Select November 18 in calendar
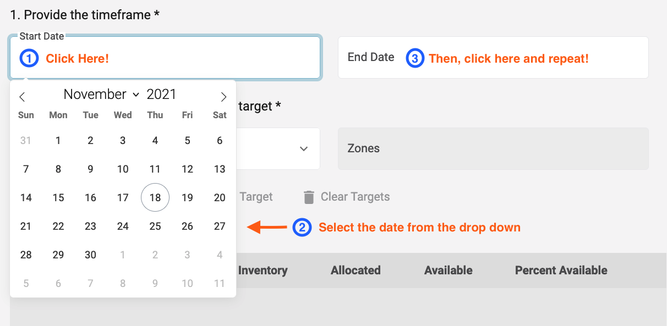 (155, 198)
